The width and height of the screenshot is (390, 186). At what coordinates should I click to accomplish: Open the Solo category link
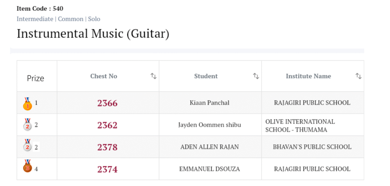coord(94,19)
